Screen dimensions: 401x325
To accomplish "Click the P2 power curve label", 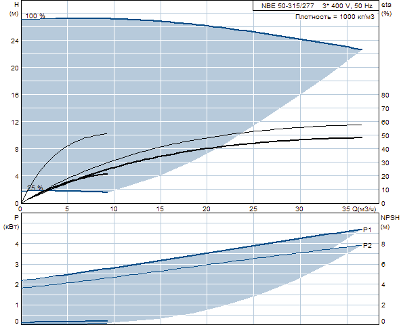I will click(367, 246).
